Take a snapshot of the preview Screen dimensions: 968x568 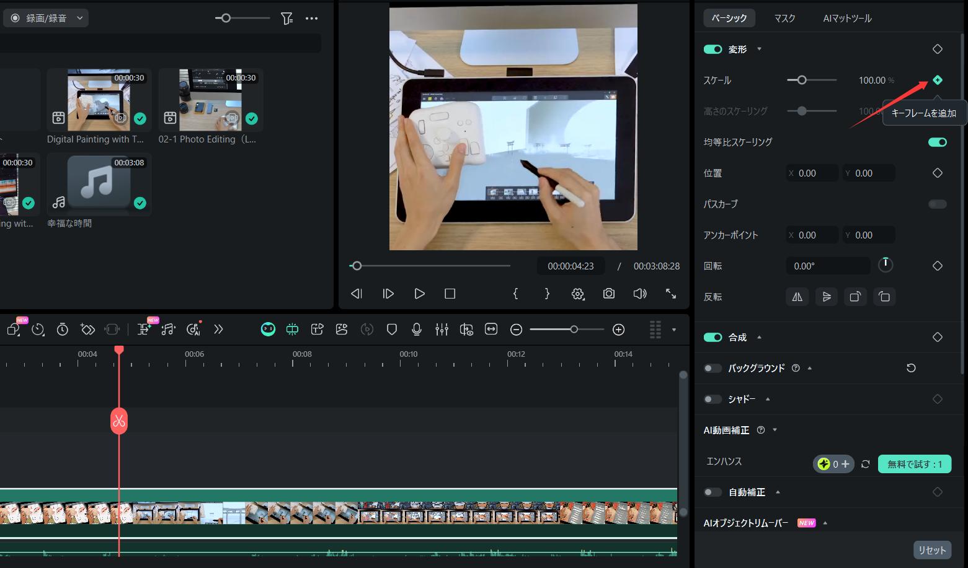tap(608, 294)
